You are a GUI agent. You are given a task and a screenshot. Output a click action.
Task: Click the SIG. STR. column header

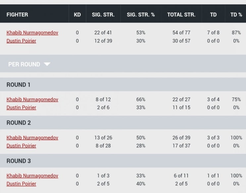[103, 15]
